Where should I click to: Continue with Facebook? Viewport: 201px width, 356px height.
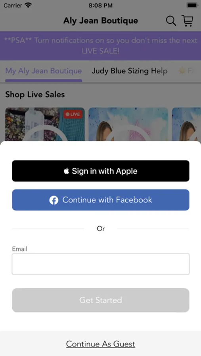[101, 200]
